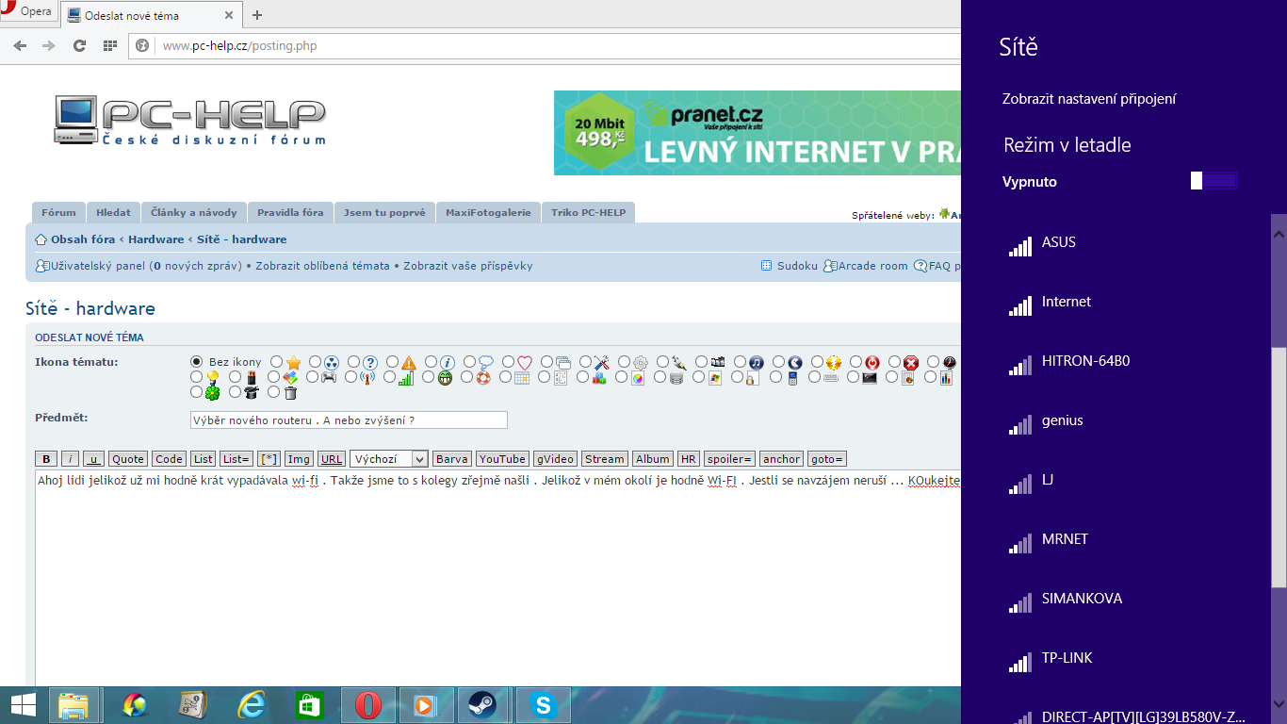Open 'Zobrazit nastavení připojení' link

click(1089, 99)
